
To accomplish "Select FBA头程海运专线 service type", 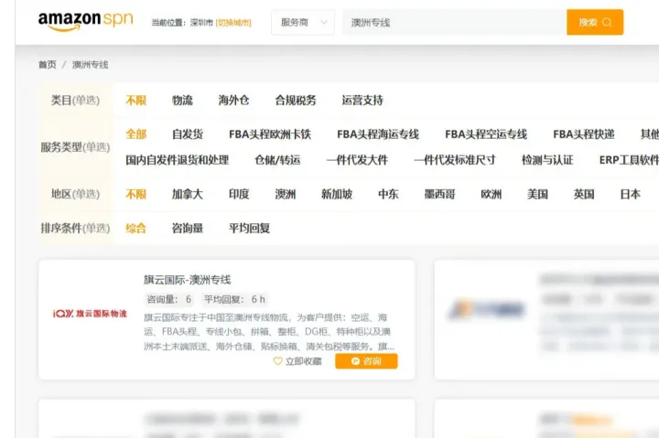I will click(378, 134).
